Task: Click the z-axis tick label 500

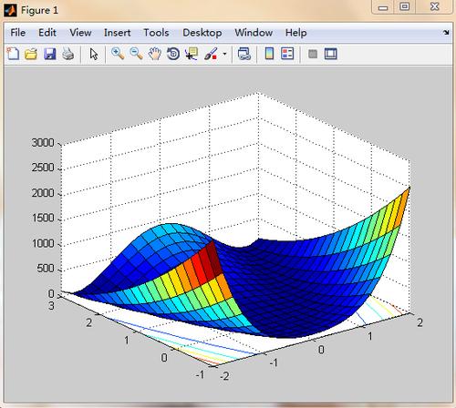Action: [x=46, y=269]
